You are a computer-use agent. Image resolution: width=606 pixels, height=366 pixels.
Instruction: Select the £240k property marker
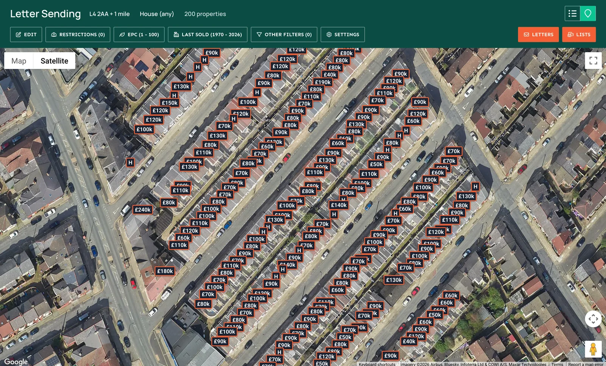point(143,210)
